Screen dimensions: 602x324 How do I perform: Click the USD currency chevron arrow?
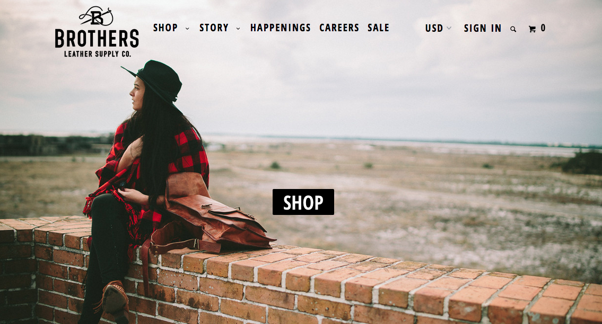(449, 29)
